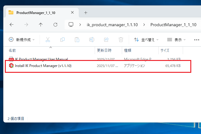
Task: Open the 並べ替え sort dropdown
Action: coord(146,40)
